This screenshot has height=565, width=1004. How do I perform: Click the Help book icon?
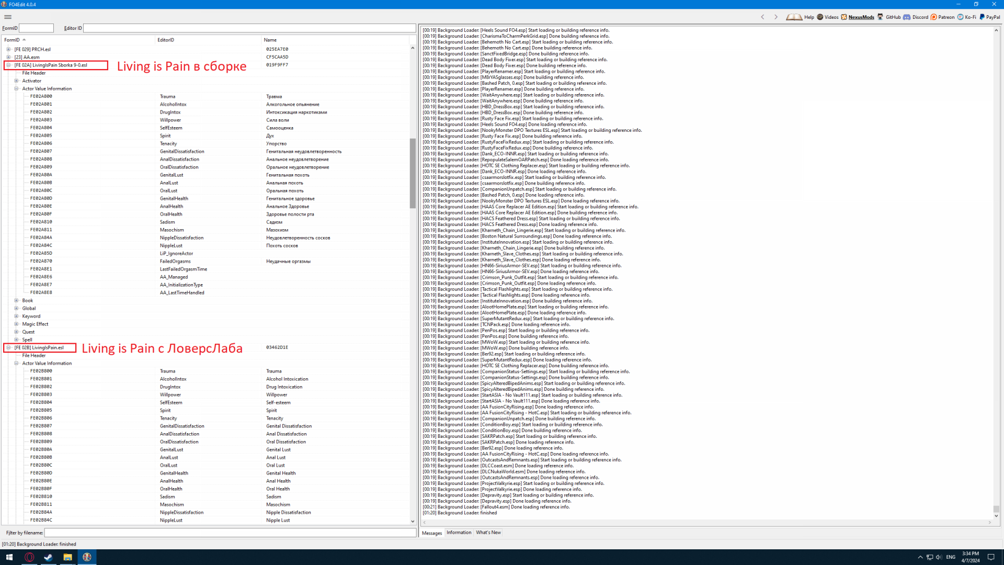point(794,17)
